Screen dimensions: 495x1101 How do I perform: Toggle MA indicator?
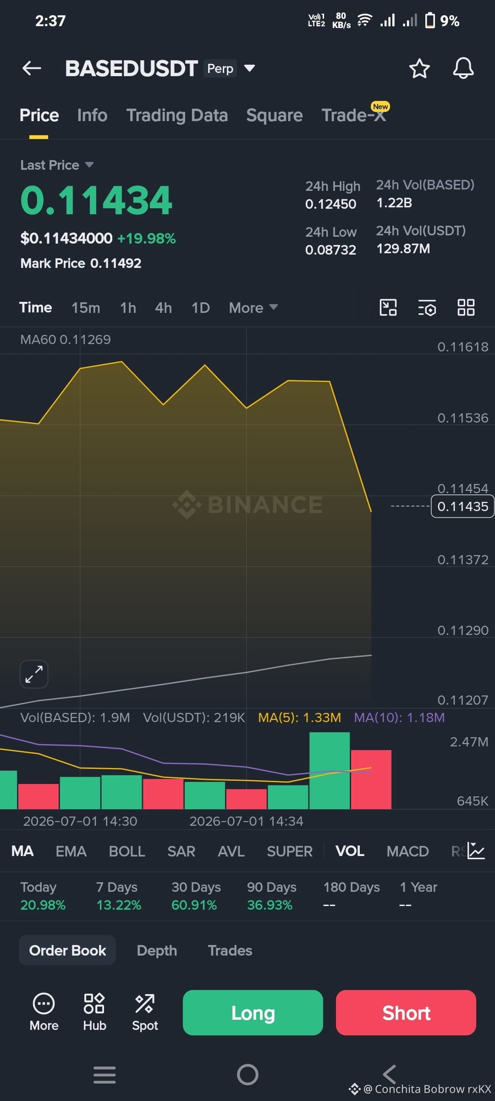pyautogui.click(x=22, y=851)
